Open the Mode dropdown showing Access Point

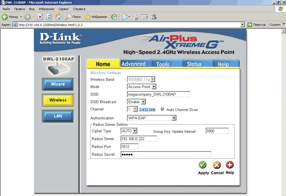pyautogui.click(x=142, y=87)
